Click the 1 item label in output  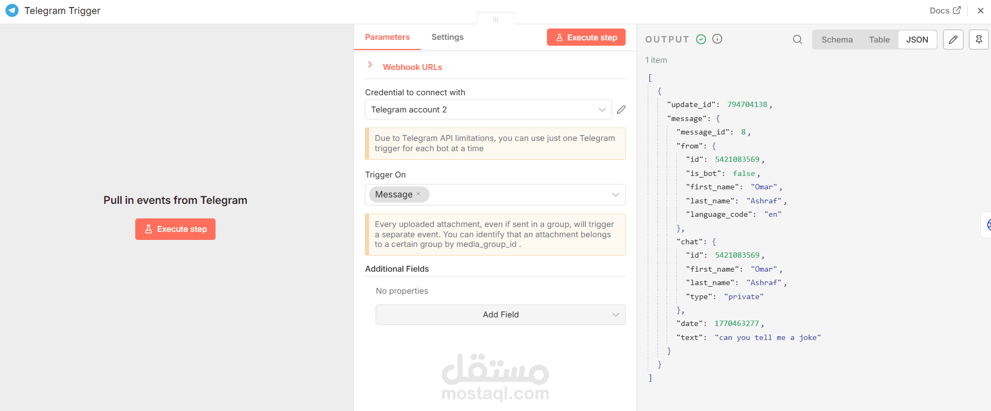(656, 60)
